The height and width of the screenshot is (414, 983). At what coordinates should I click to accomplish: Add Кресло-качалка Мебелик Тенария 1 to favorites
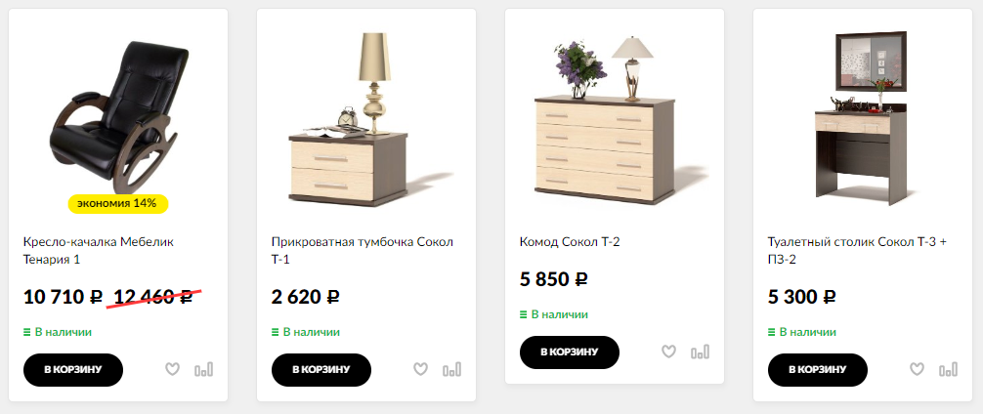pyautogui.click(x=172, y=369)
